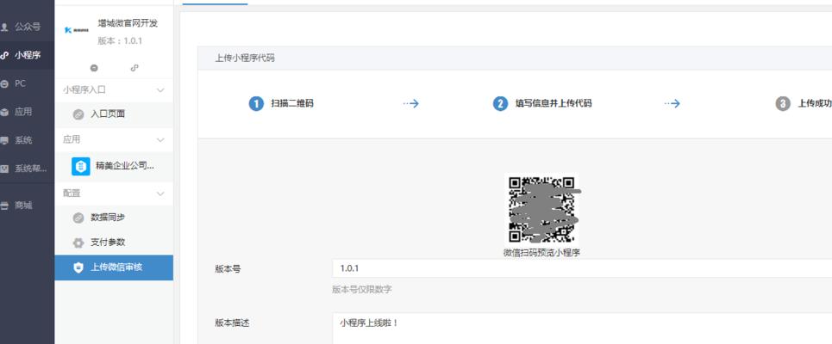The width and height of the screenshot is (832, 344).
Task: Click the 数据同步 link icon
Action: [78, 218]
